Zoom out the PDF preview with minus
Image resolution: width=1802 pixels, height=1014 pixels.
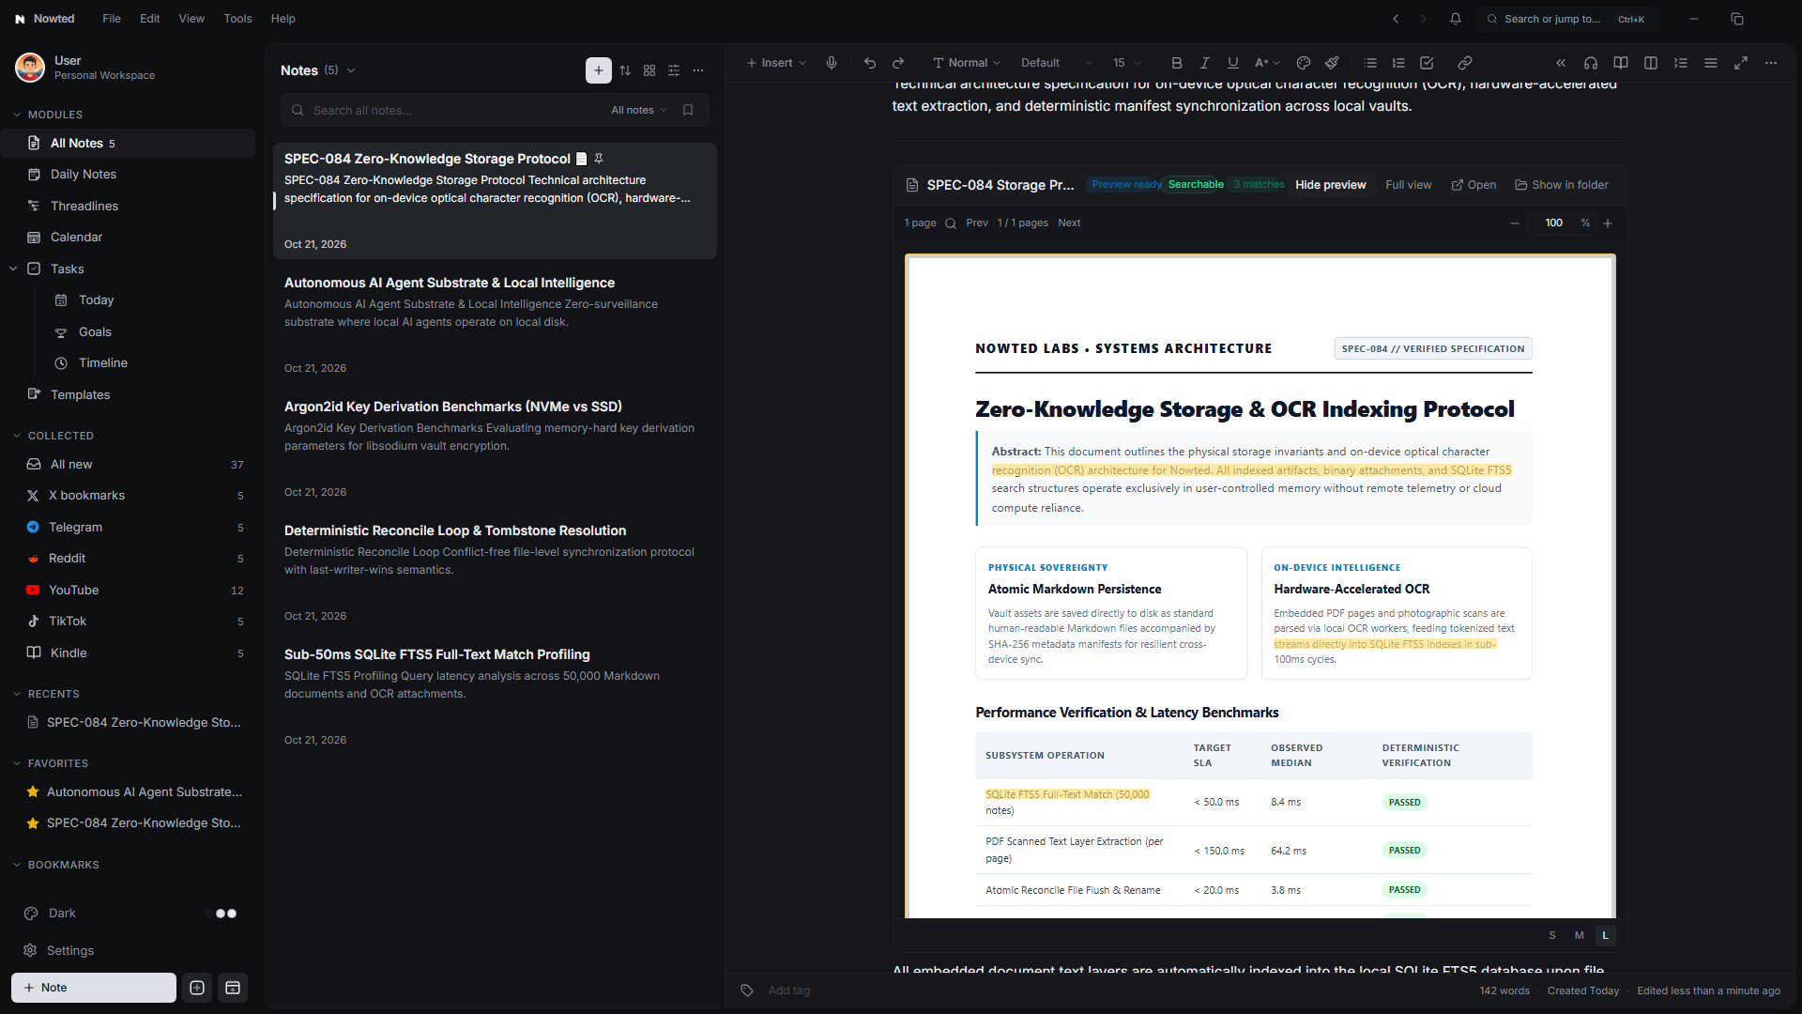[x=1515, y=223]
